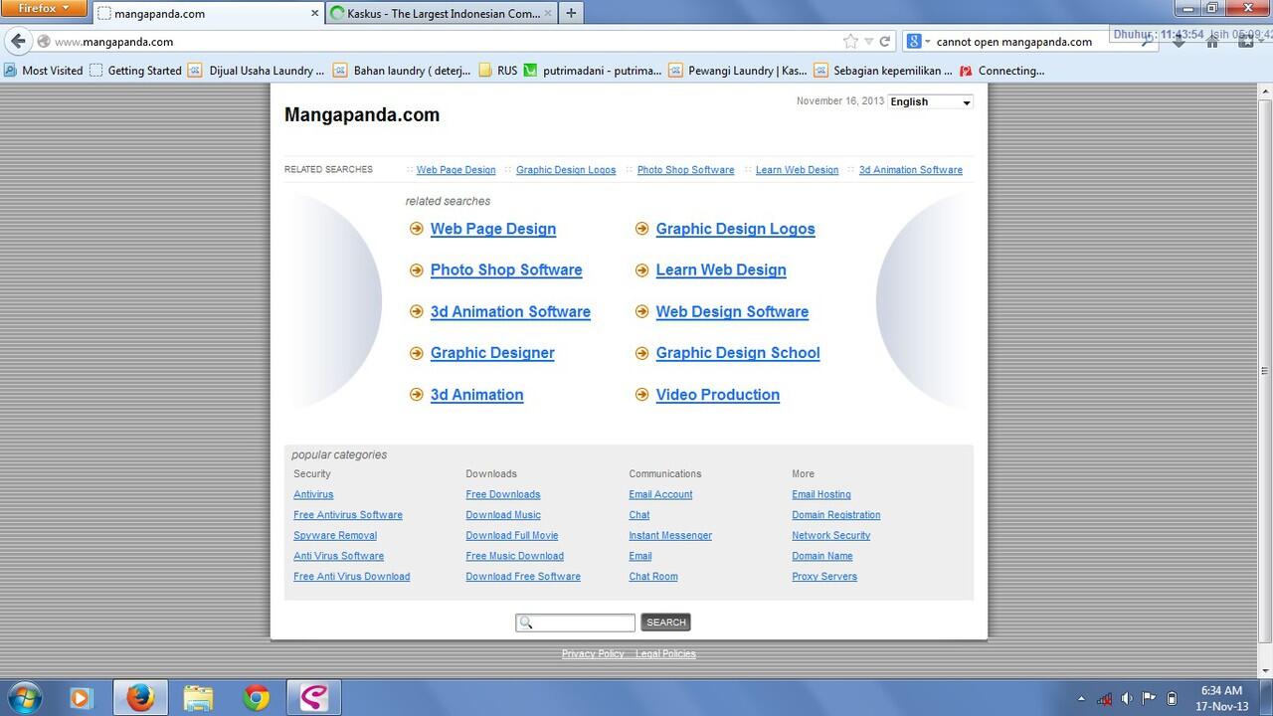This screenshot has height=716, width=1273.
Task: Bookmark this page with the star icon
Action: click(850, 41)
